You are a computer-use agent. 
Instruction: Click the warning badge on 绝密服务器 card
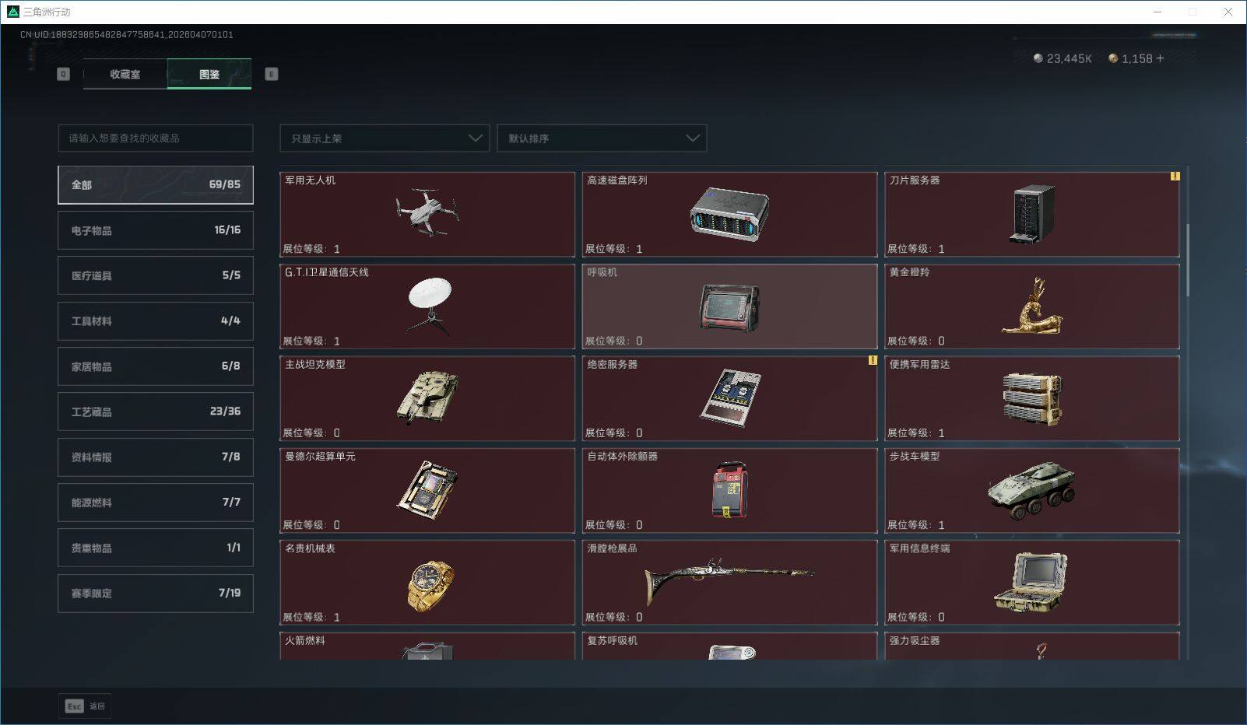(873, 360)
